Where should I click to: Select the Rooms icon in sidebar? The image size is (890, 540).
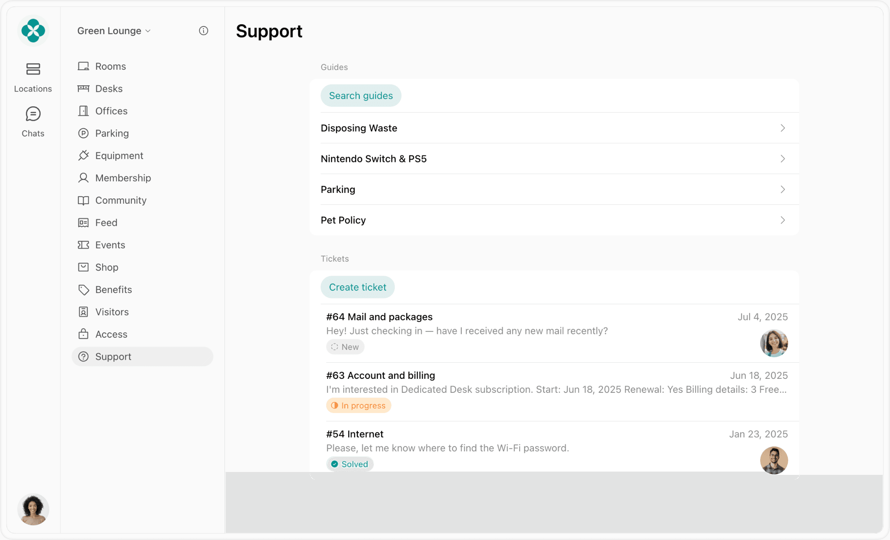pyautogui.click(x=84, y=66)
